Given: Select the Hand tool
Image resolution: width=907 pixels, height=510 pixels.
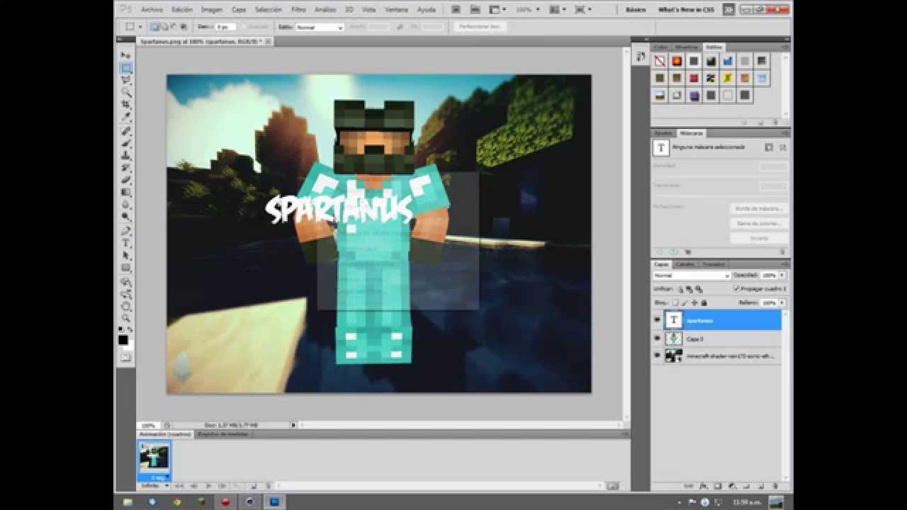Looking at the screenshot, I should pyautogui.click(x=126, y=307).
